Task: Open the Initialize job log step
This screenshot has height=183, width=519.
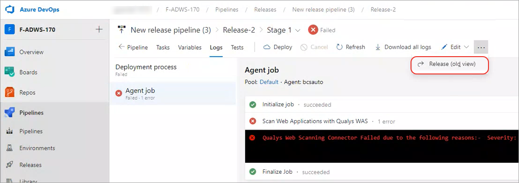Action: [382, 104]
